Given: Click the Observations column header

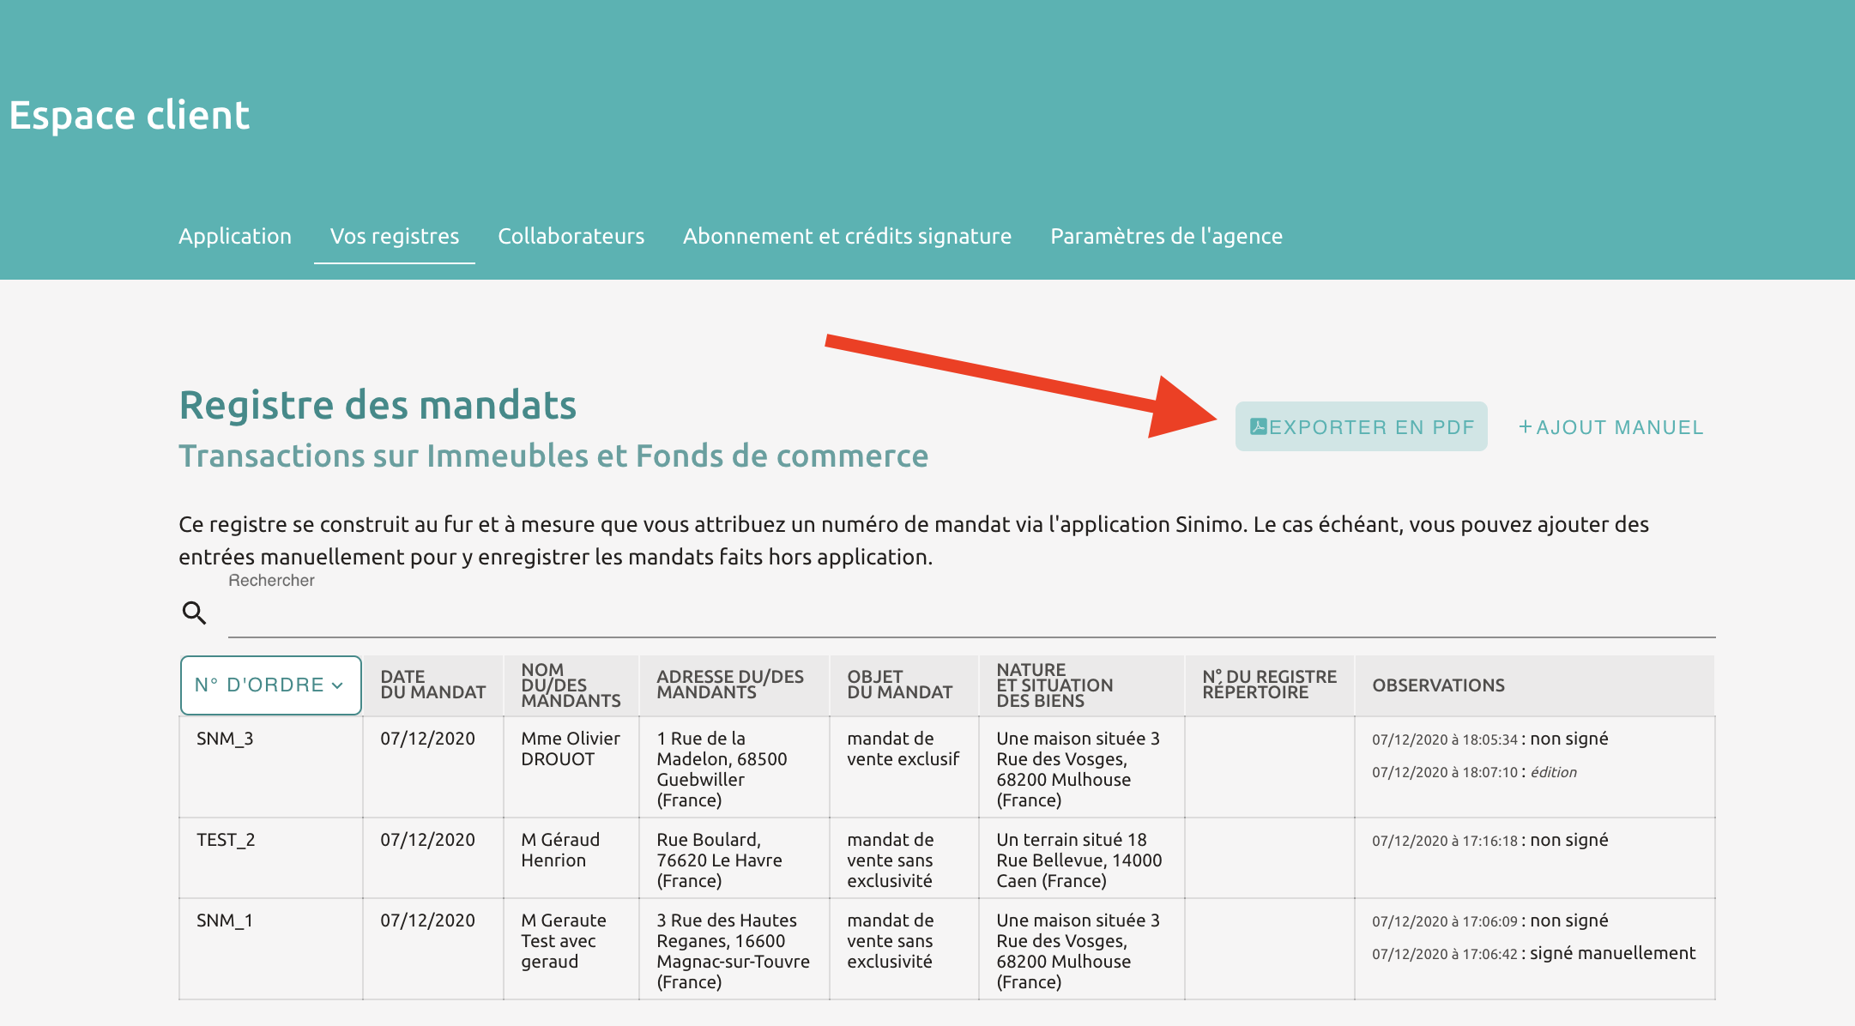Looking at the screenshot, I should pos(1438,685).
